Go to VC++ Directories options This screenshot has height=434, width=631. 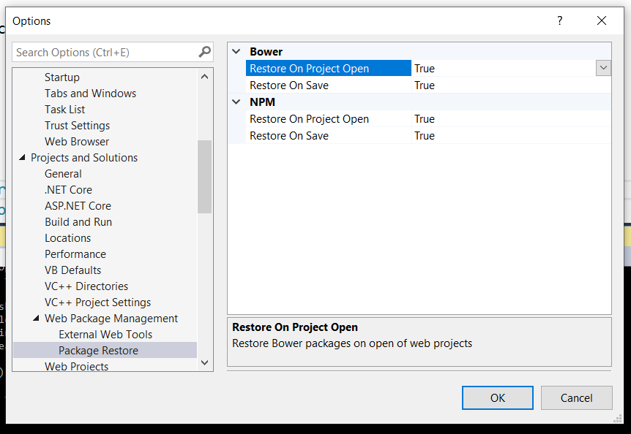tap(86, 286)
